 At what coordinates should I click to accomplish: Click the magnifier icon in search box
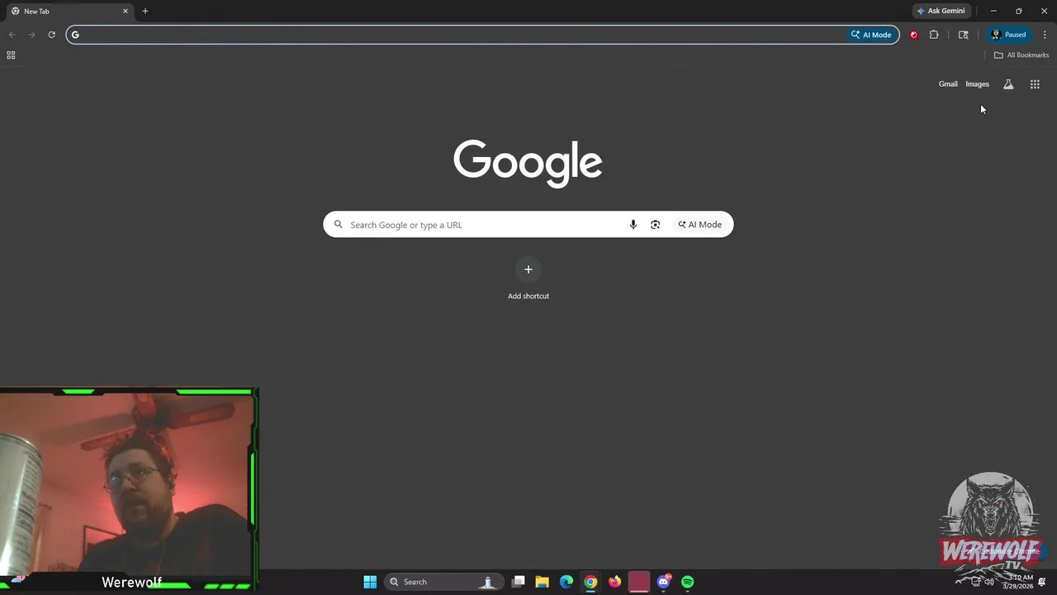point(338,225)
